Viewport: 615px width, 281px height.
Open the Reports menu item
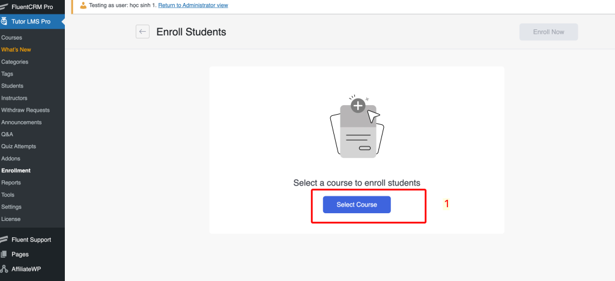pos(11,183)
